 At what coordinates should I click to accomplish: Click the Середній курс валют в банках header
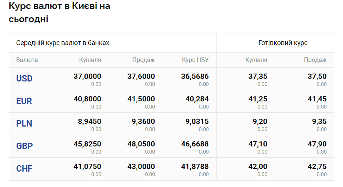63,43
